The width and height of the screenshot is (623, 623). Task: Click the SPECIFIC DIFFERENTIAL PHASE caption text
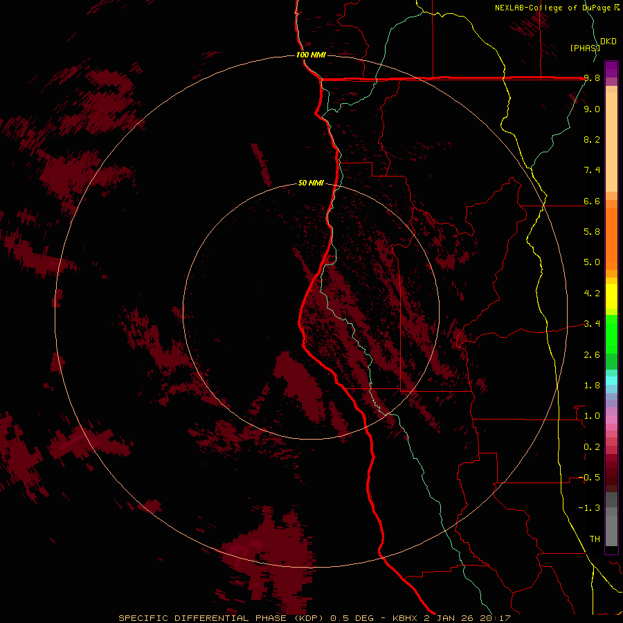(202, 618)
